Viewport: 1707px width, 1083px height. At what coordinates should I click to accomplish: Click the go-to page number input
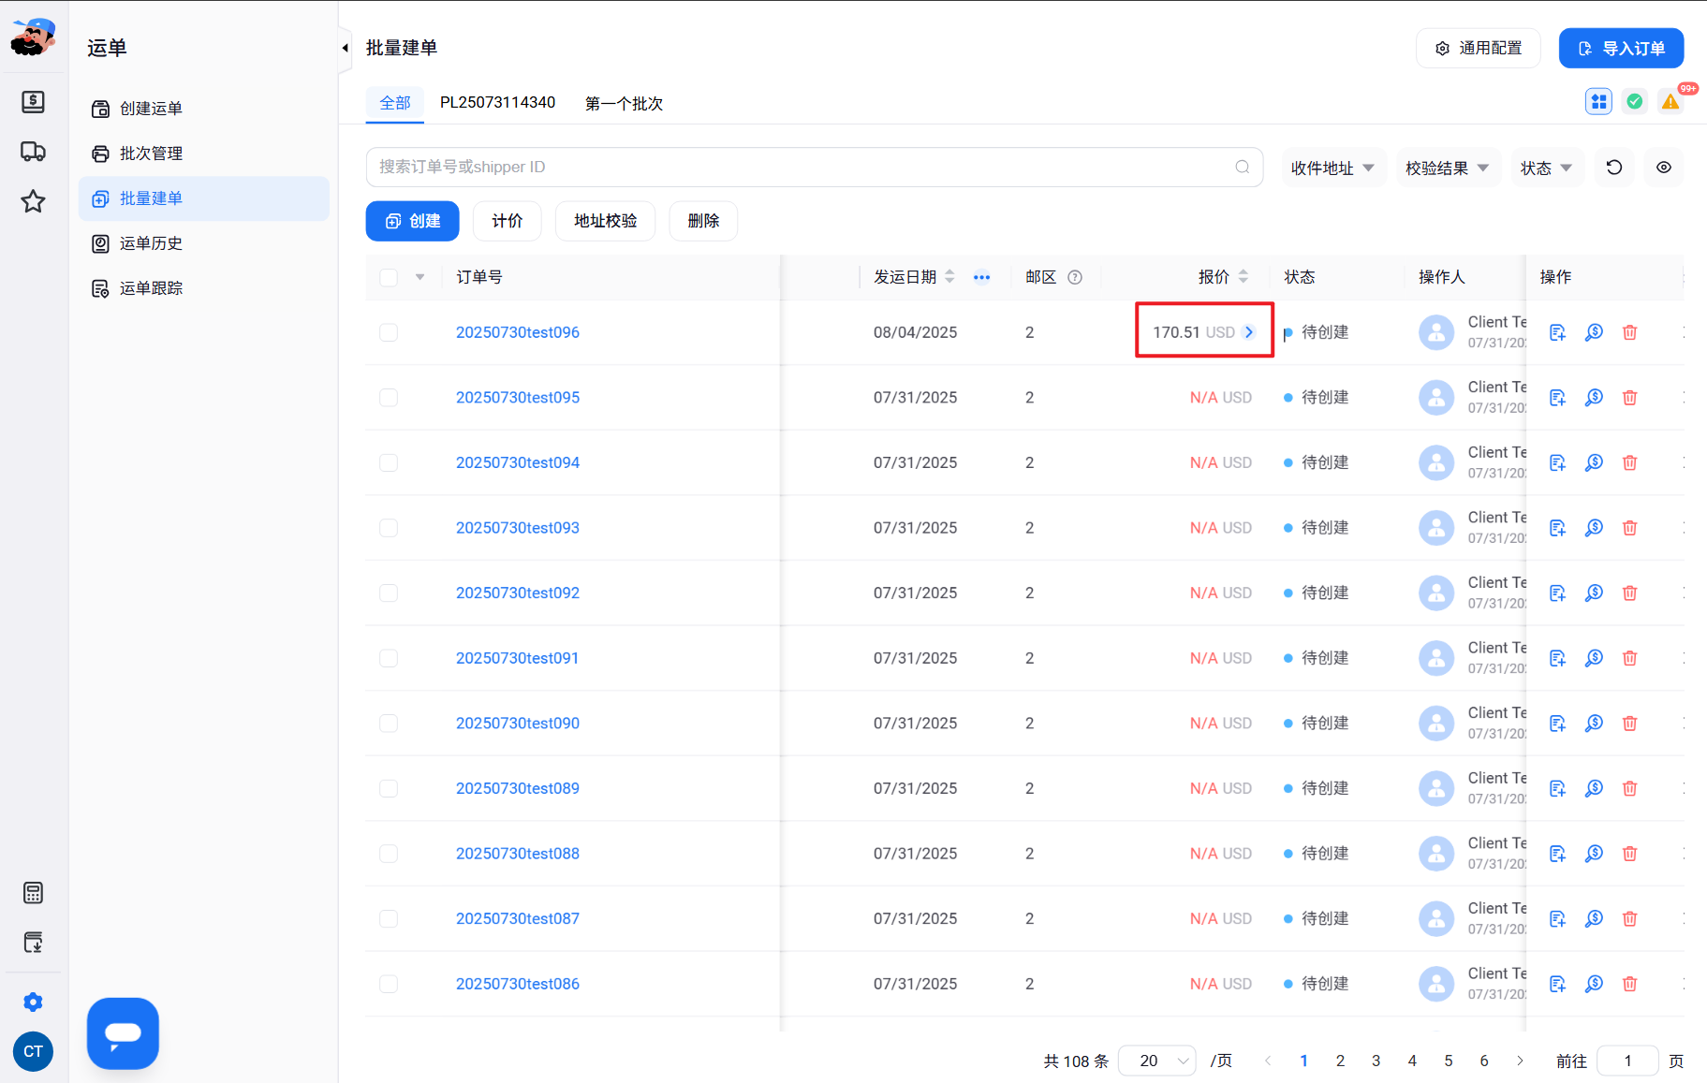click(x=1627, y=1061)
